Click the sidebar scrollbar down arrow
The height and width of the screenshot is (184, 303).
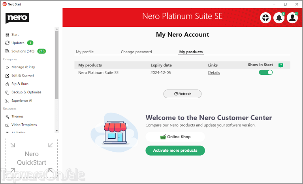57,131
